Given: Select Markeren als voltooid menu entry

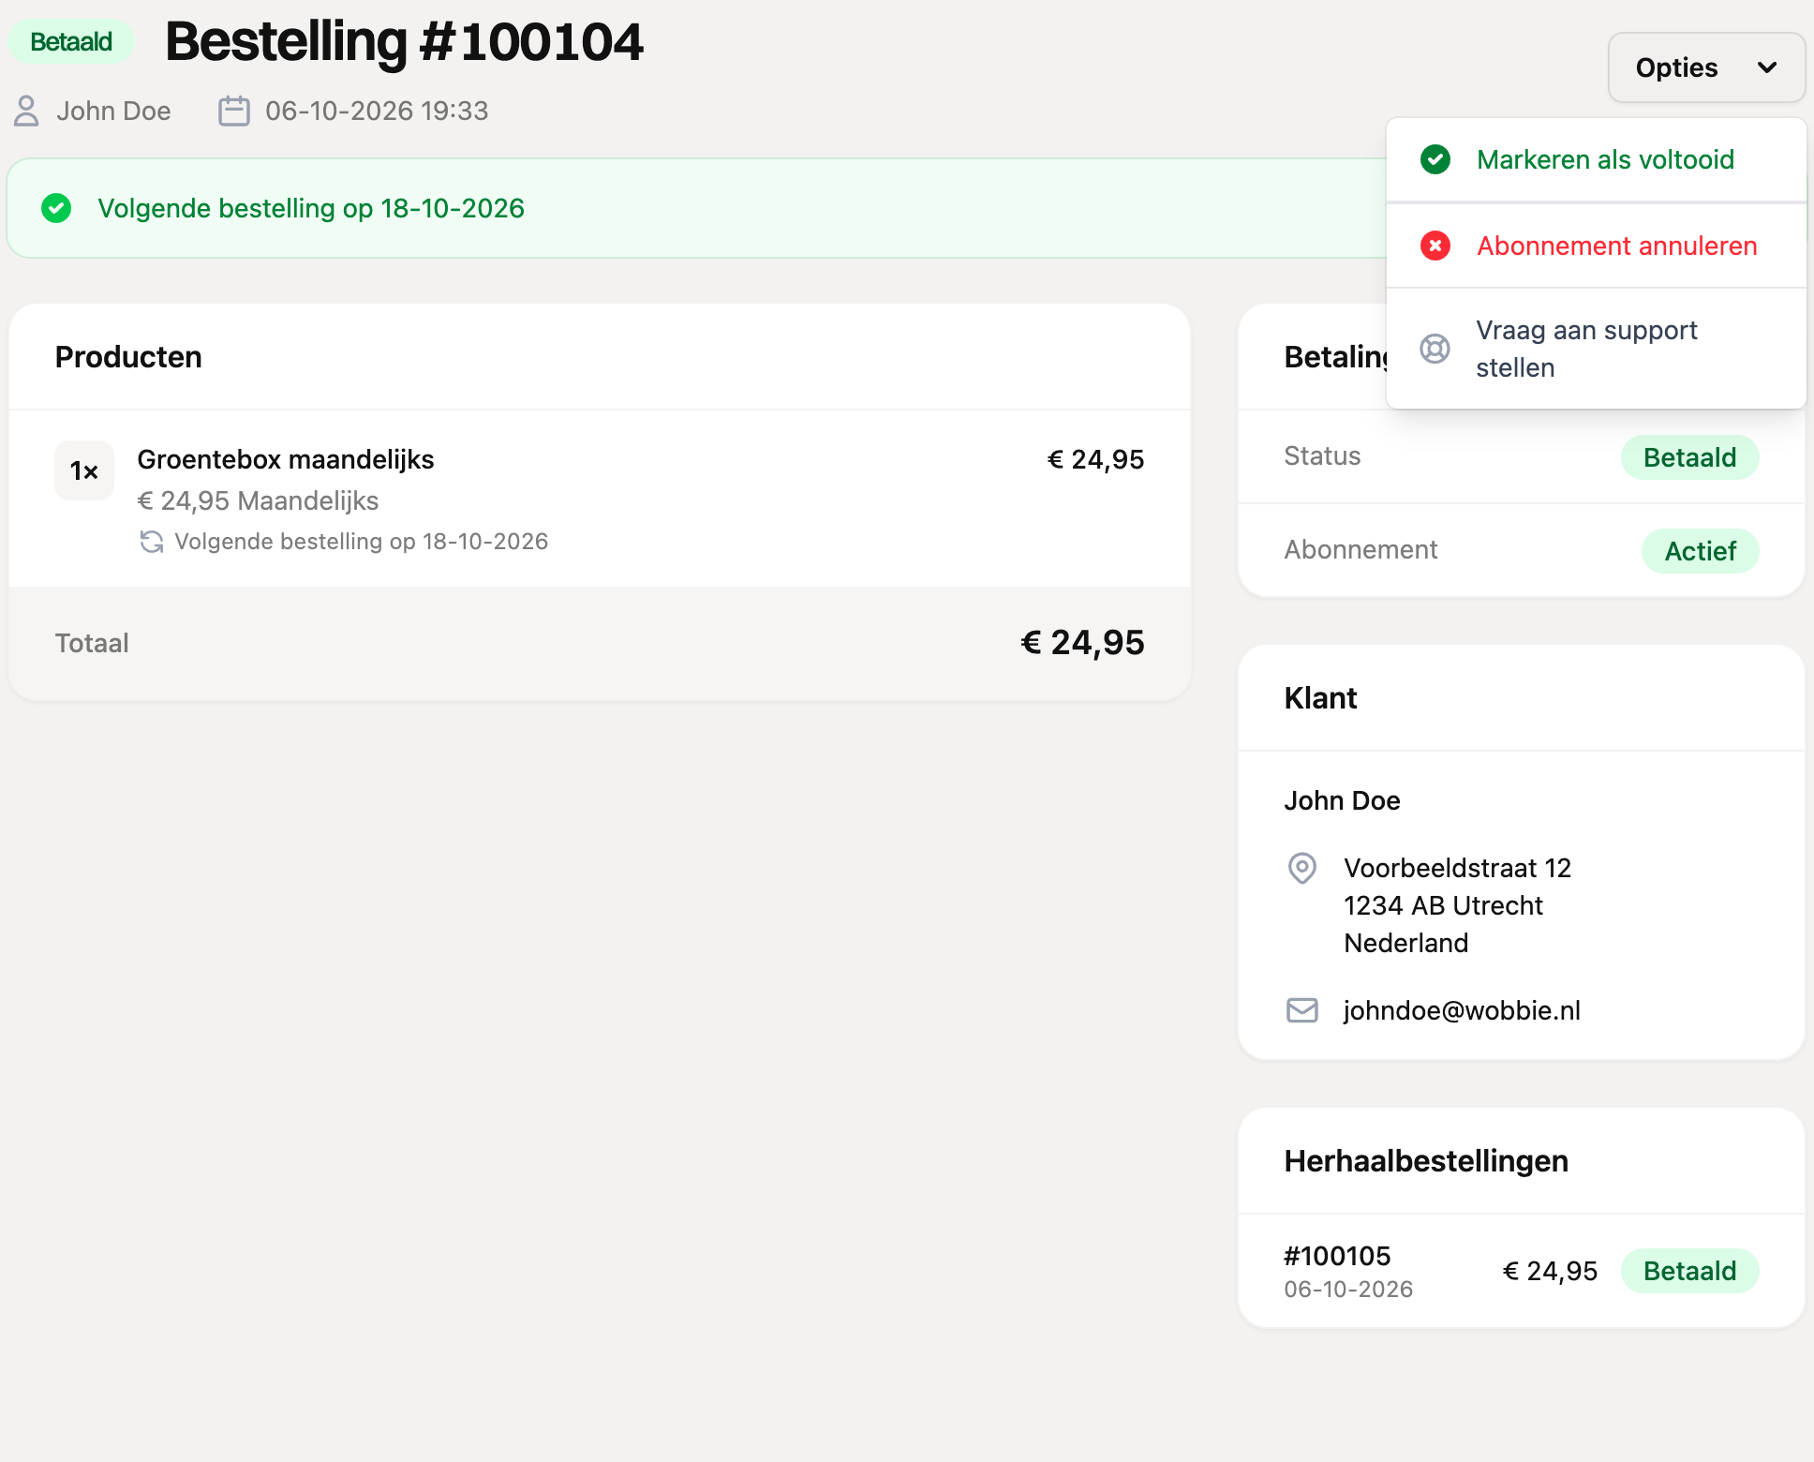Looking at the screenshot, I should (x=1597, y=159).
